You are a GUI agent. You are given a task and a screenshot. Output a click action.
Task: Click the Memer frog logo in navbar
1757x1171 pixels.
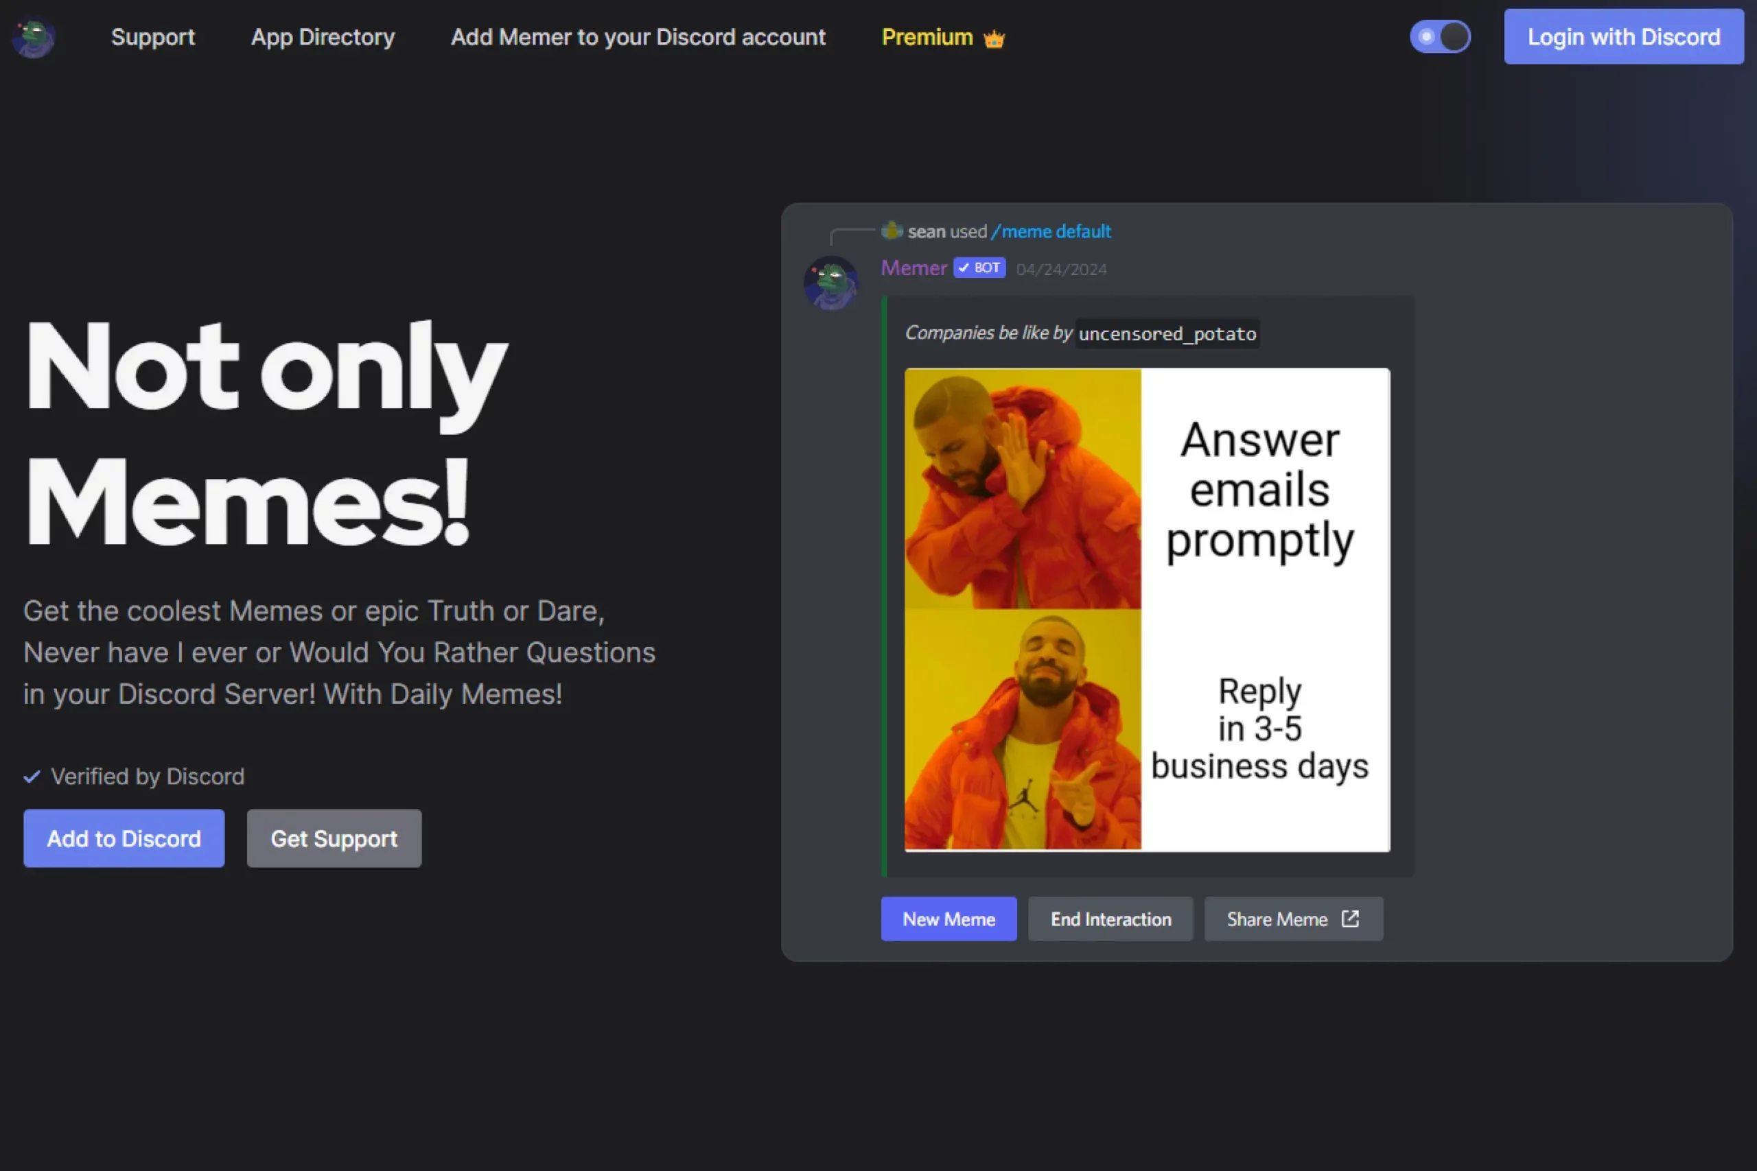(34, 36)
